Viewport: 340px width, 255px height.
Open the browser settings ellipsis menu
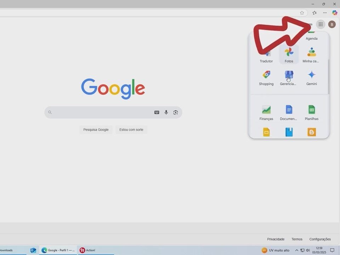(x=325, y=13)
